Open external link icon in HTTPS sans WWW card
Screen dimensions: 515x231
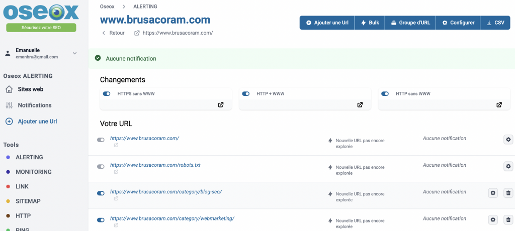pos(221,105)
